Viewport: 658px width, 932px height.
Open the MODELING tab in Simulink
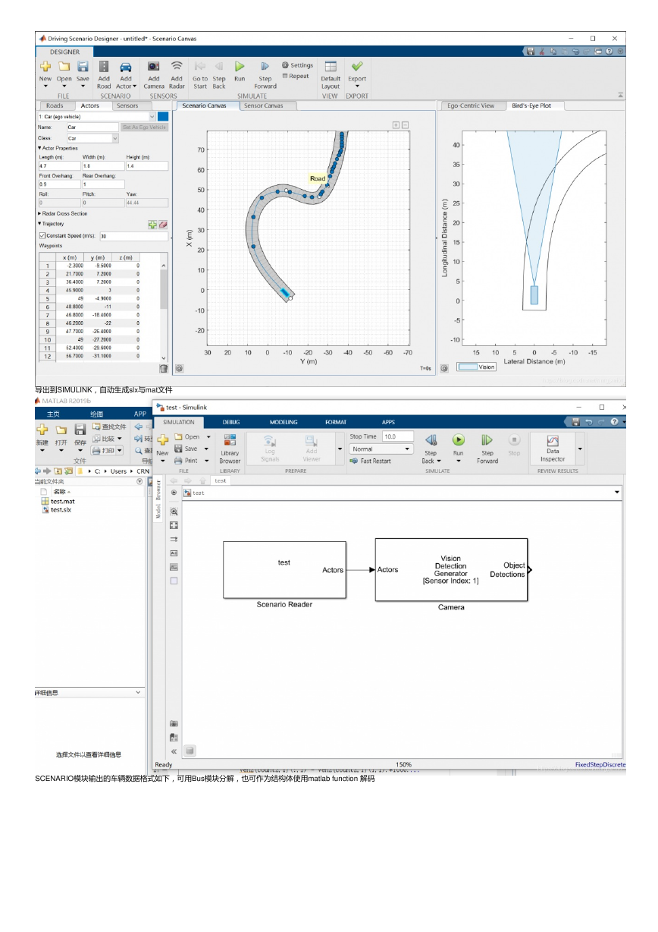(284, 422)
